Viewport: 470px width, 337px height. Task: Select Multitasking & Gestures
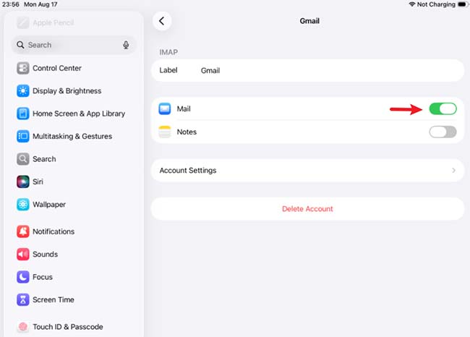(74, 137)
